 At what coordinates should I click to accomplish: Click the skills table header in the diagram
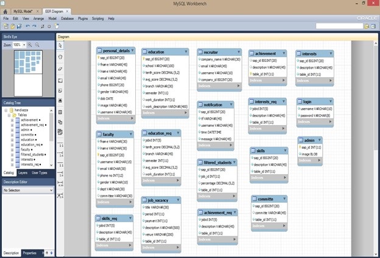pyautogui.click(x=269, y=151)
